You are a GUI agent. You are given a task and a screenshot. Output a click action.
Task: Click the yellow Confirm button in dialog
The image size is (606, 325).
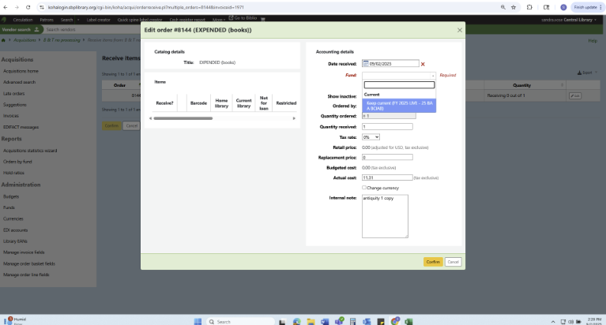[432, 261]
